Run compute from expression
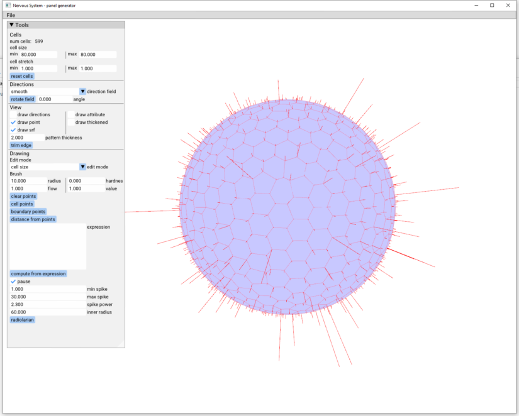Image resolution: width=519 pixels, height=416 pixels. [x=38, y=274]
